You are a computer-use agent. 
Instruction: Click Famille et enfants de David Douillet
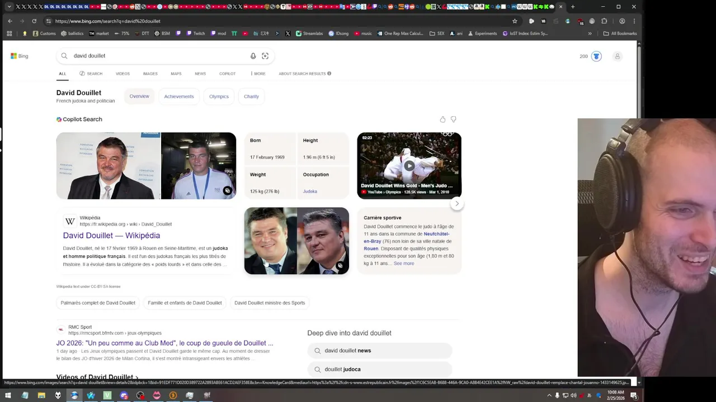pos(185,303)
